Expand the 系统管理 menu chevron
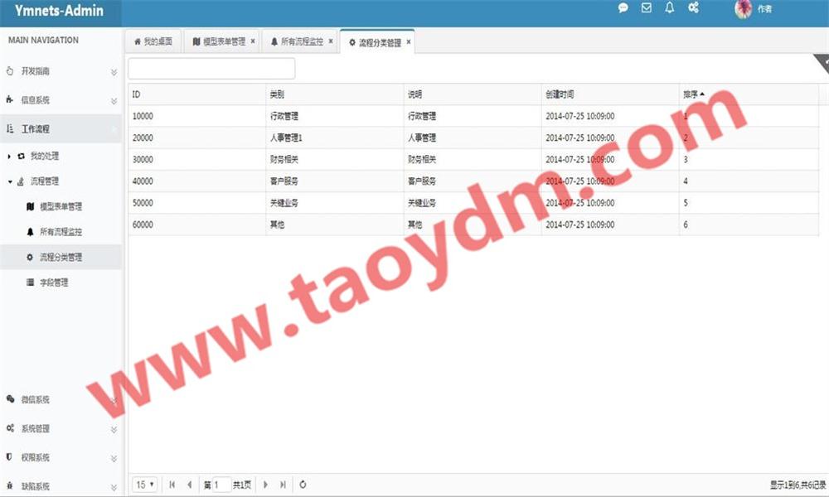Viewport: 829px width, 497px height. pos(114,430)
